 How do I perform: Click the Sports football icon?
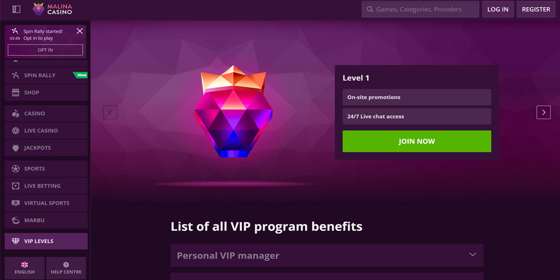[15, 168]
